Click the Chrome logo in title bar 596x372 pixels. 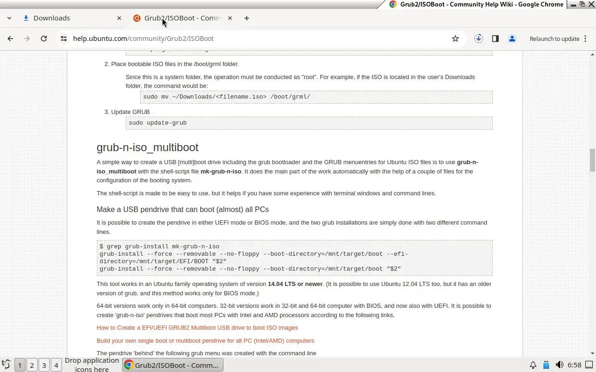tap(393, 4)
